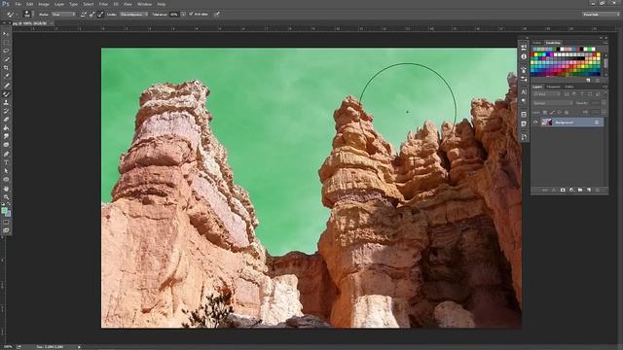
Task: Click the Tolerance value field
Action: (x=174, y=15)
